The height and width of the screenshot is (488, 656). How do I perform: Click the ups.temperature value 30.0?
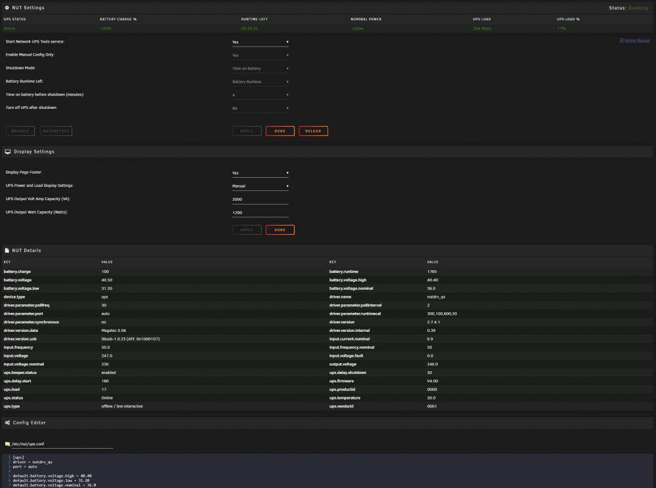coord(432,397)
